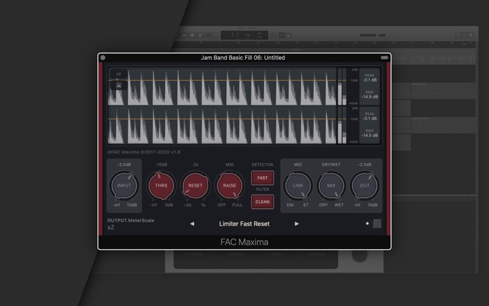The height and width of the screenshot is (306, 489).
Task: Toggle the FAST detector button
Action: (x=263, y=177)
